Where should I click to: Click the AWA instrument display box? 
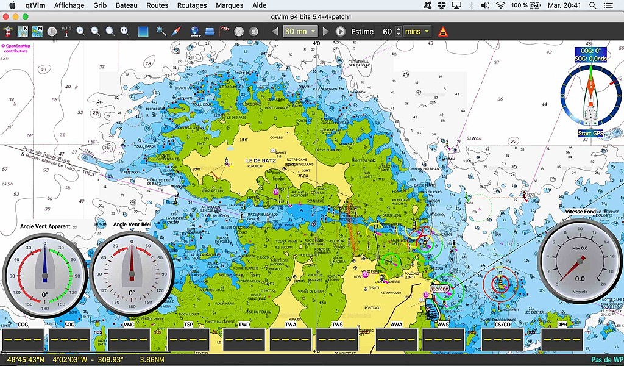397,339
